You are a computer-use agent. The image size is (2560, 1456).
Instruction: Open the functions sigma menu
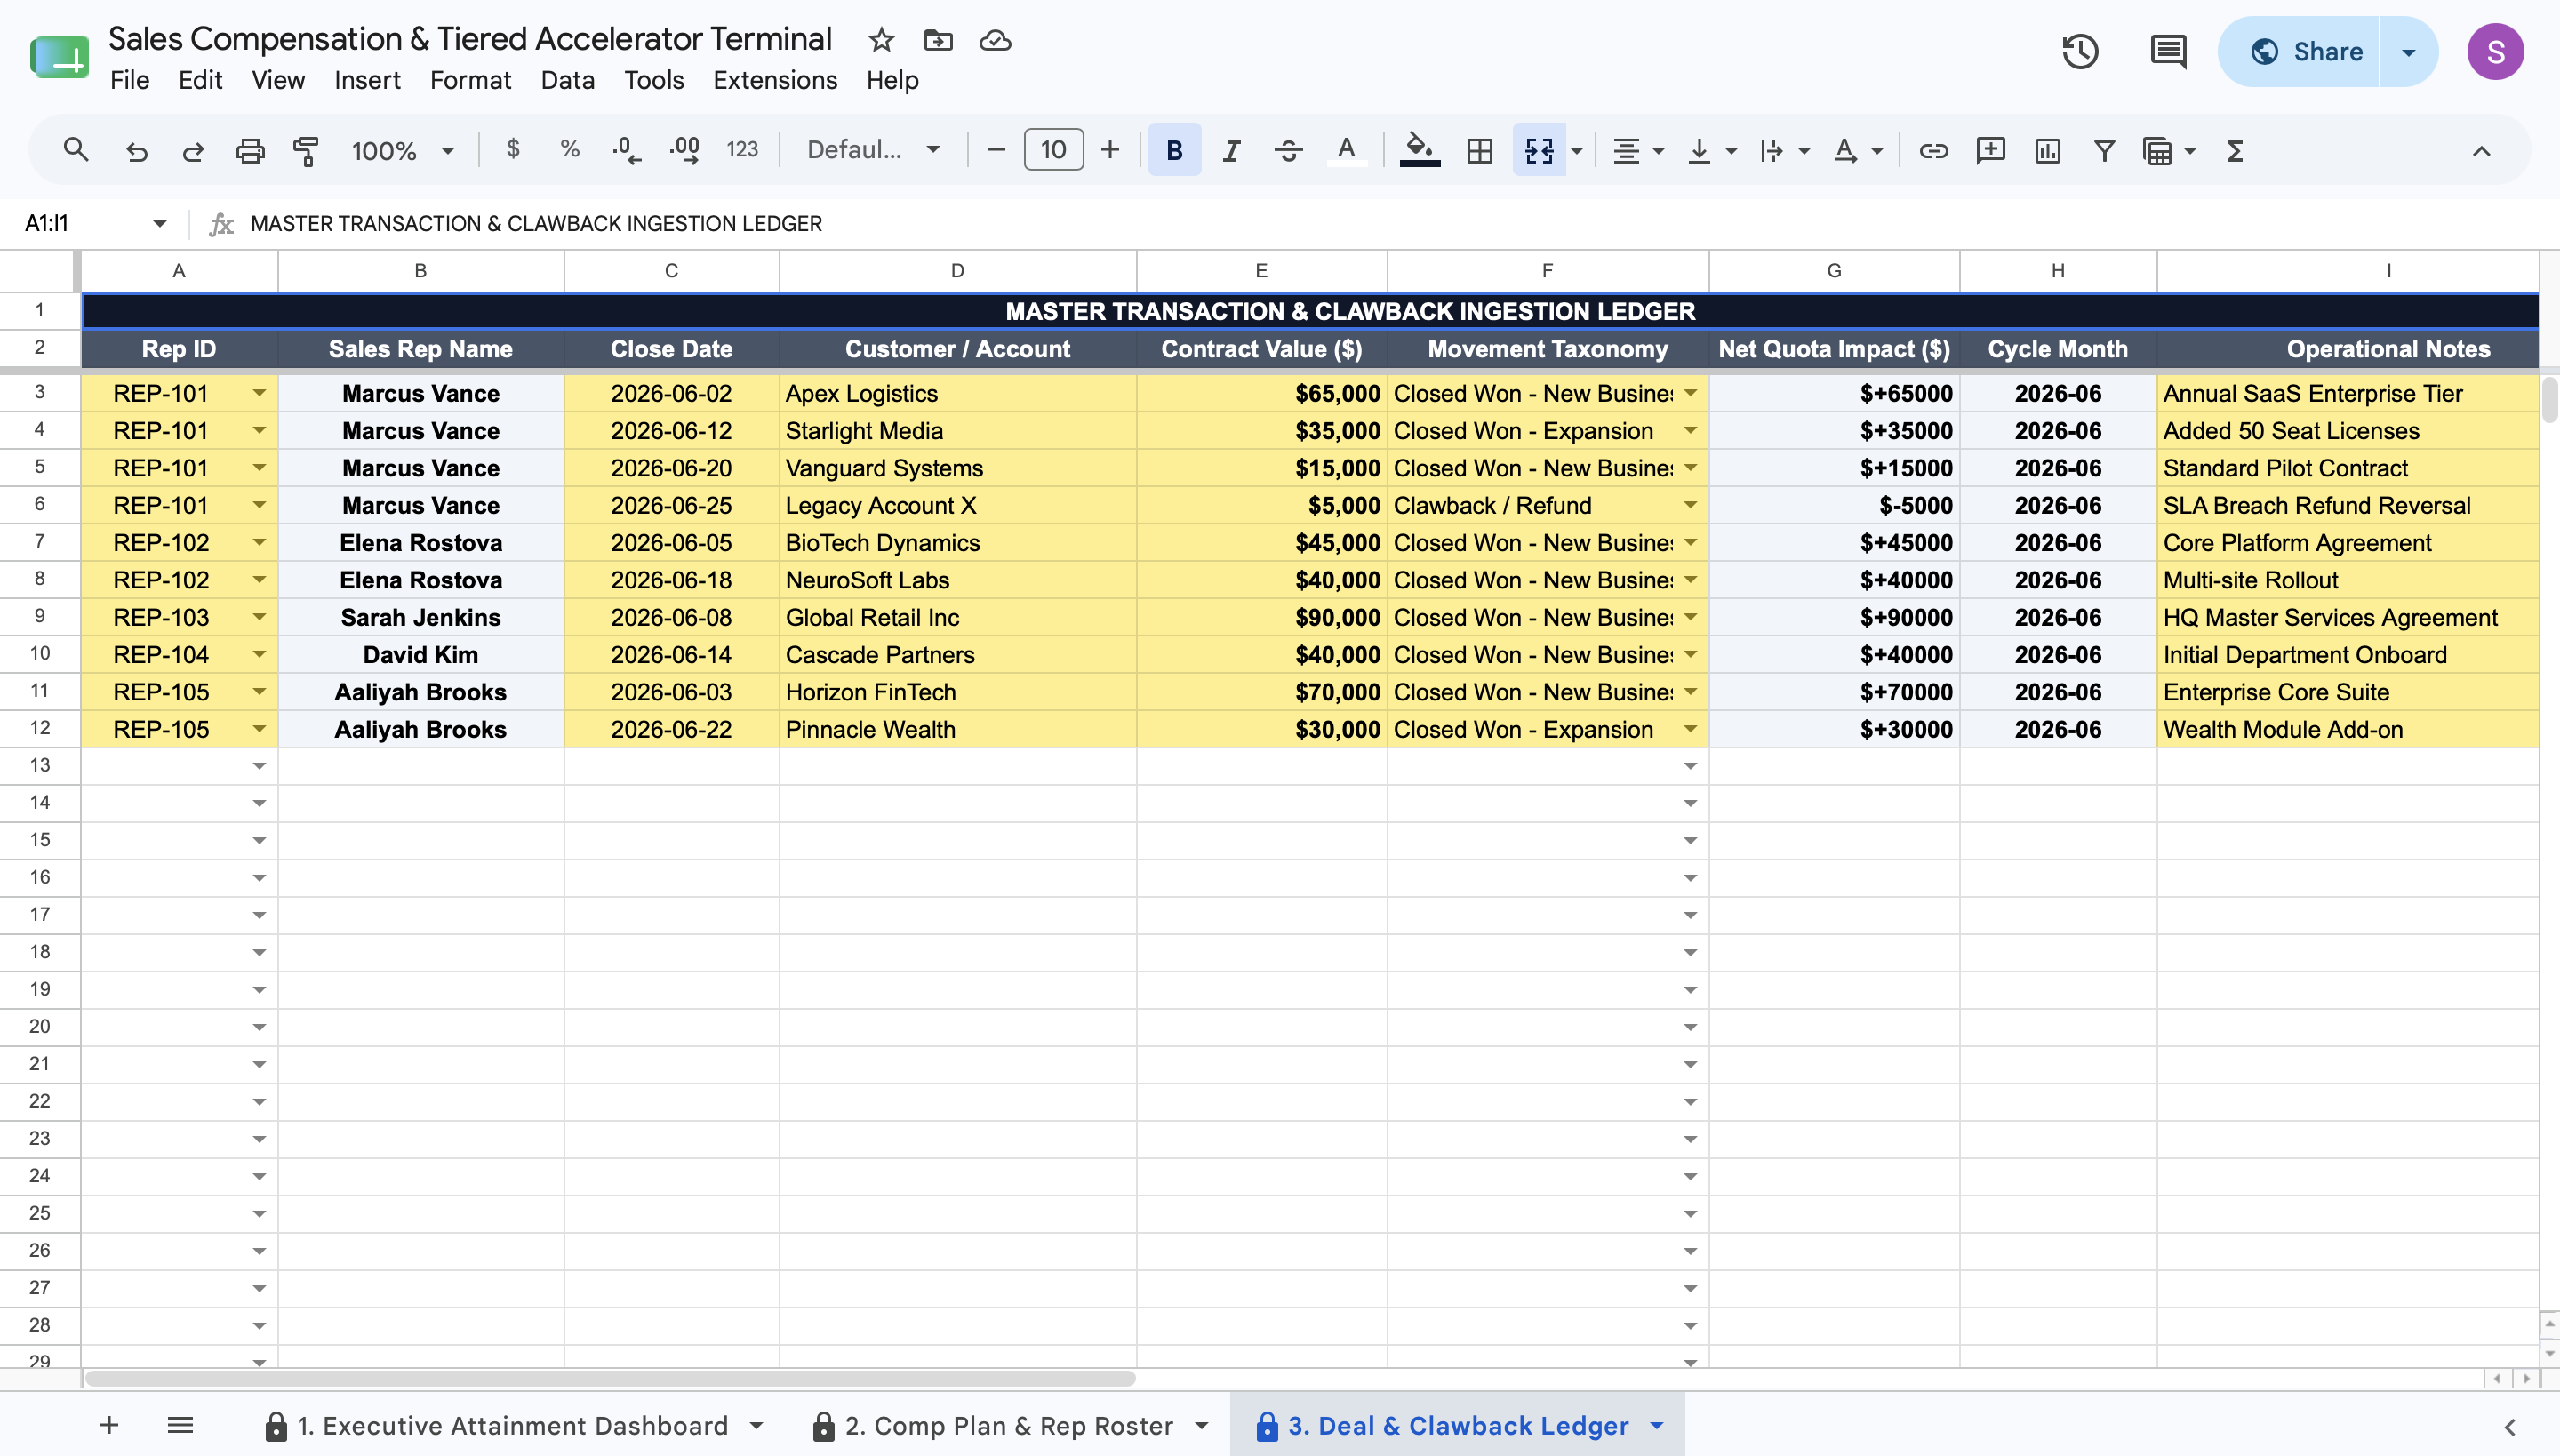tap(2236, 151)
